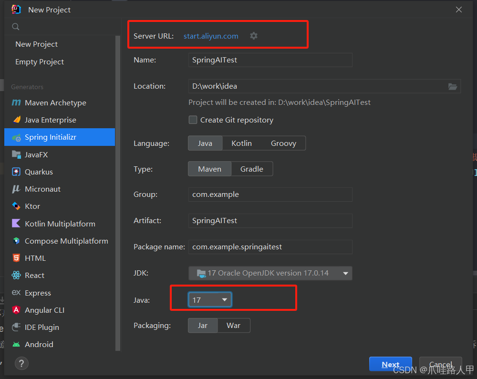The width and height of the screenshot is (477, 379).
Task: Select the Compose Multiplatform label
Action: click(66, 241)
